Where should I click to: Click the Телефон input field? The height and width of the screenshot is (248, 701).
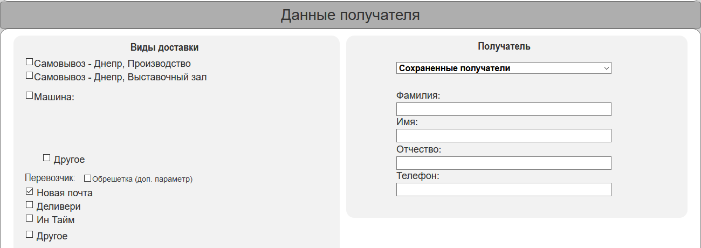504,190
